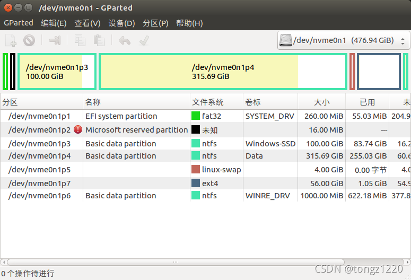Click the 255.03 GiB used cell
The height and width of the screenshot is (280, 411).
point(368,156)
